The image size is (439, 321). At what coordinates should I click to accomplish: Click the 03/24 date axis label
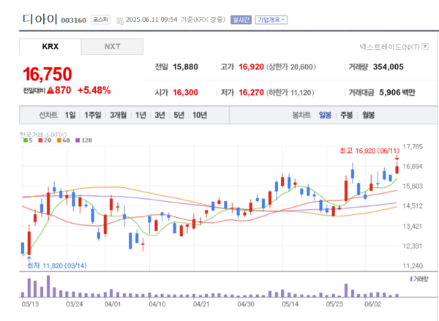(75, 304)
